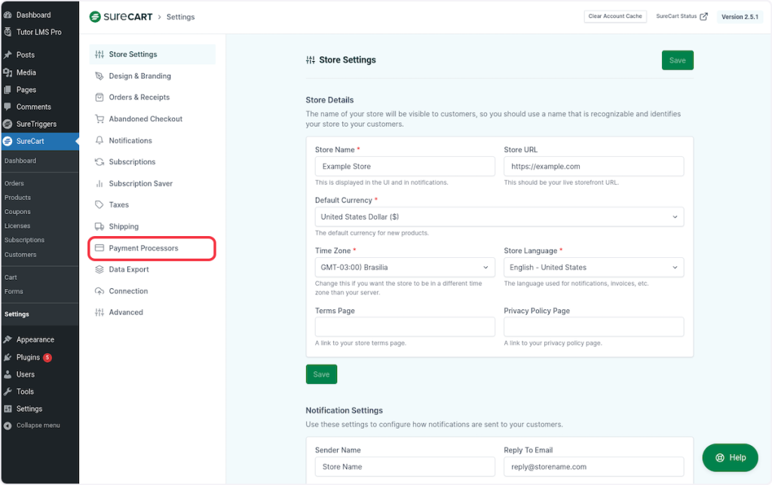Click the Design & Branding brush icon

point(100,76)
